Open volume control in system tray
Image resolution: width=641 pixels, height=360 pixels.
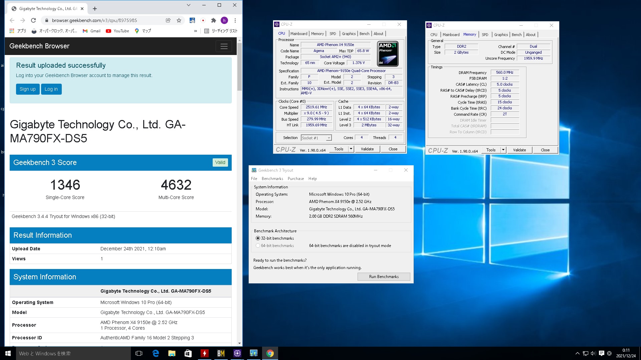click(x=593, y=353)
